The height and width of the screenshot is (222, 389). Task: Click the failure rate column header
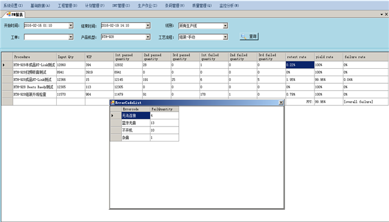(x=366, y=57)
